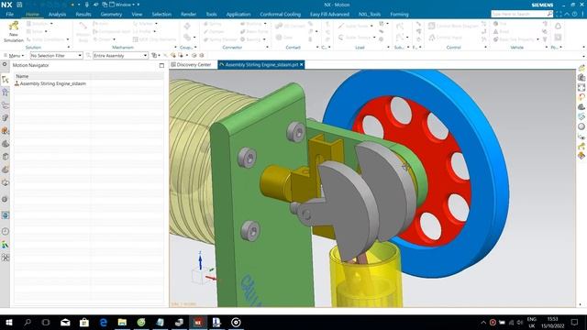Viewport: 587px width, 330px height.
Task: Open Microsoft Edge from taskbar
Action: click(x=104, y=322)
